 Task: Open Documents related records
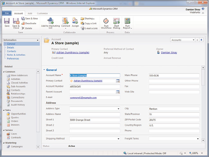coord(15,101)
